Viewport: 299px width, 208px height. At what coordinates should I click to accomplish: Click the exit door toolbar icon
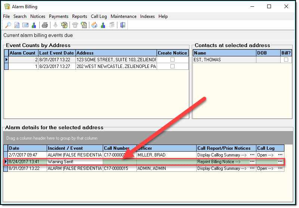click(123, 25)
